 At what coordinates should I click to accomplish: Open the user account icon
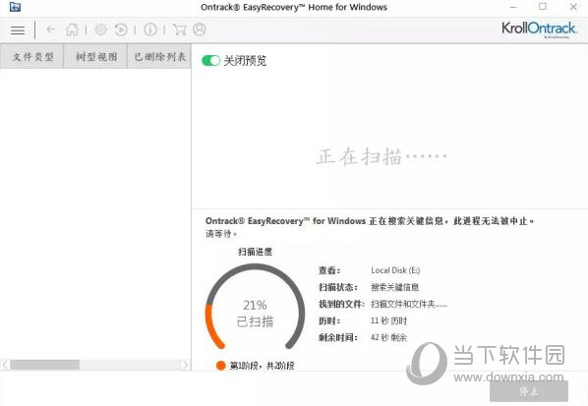(200, 29)
